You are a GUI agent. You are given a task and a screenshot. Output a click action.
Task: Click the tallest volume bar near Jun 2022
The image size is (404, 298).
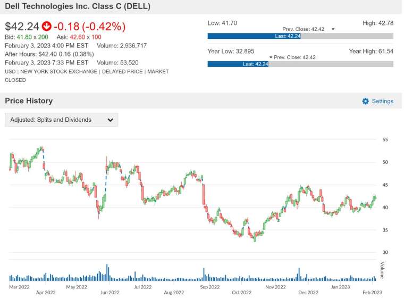(x=107, y=272)
